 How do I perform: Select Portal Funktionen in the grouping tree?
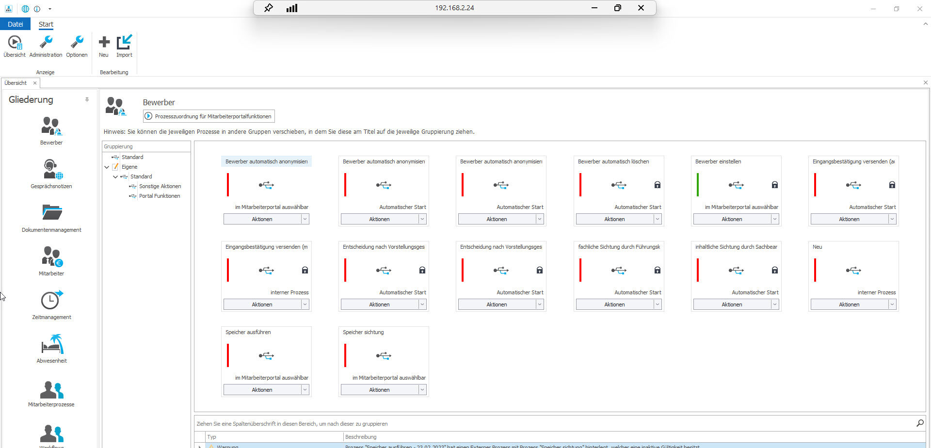[159, 196]
